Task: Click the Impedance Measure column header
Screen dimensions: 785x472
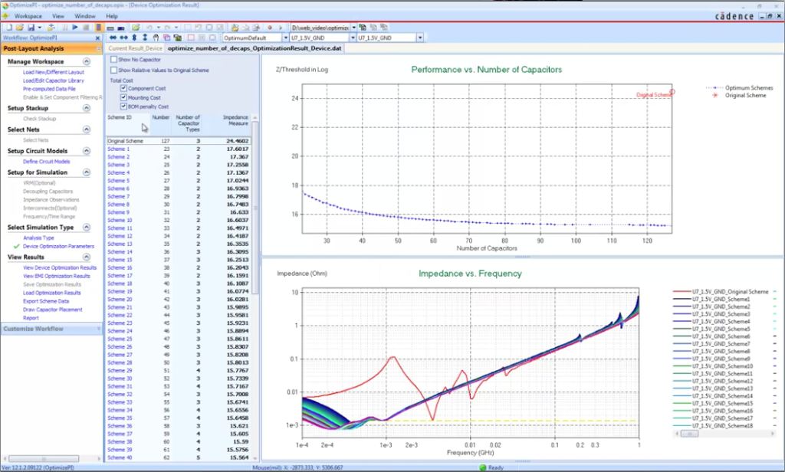Action: (x=235, y=120)
